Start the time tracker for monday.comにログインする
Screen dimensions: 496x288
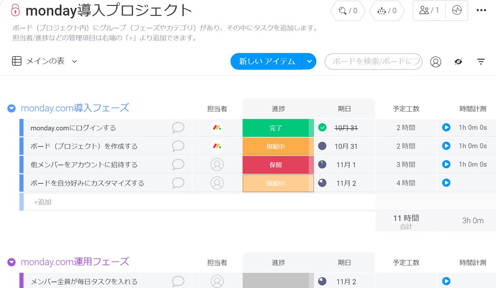pos(446,128)
